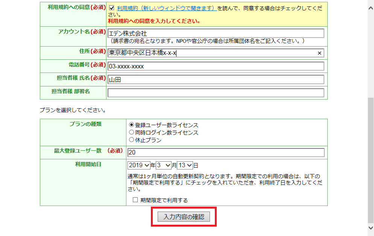Click the scrollbar up arrow

[x=371, y=8]
